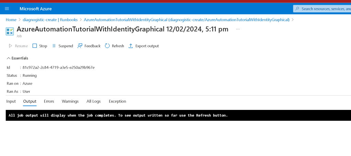The image size is (351, 156).
Task: Click the Feedback button label
Action: click(92, 46)
